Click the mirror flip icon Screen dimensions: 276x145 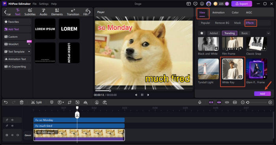click(86, 103)
